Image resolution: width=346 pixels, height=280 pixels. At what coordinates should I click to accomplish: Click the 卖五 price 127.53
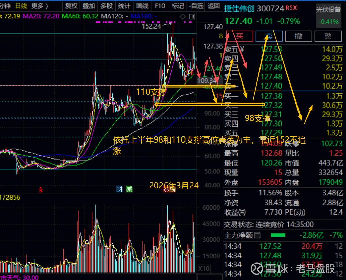(x=271, y=49)
